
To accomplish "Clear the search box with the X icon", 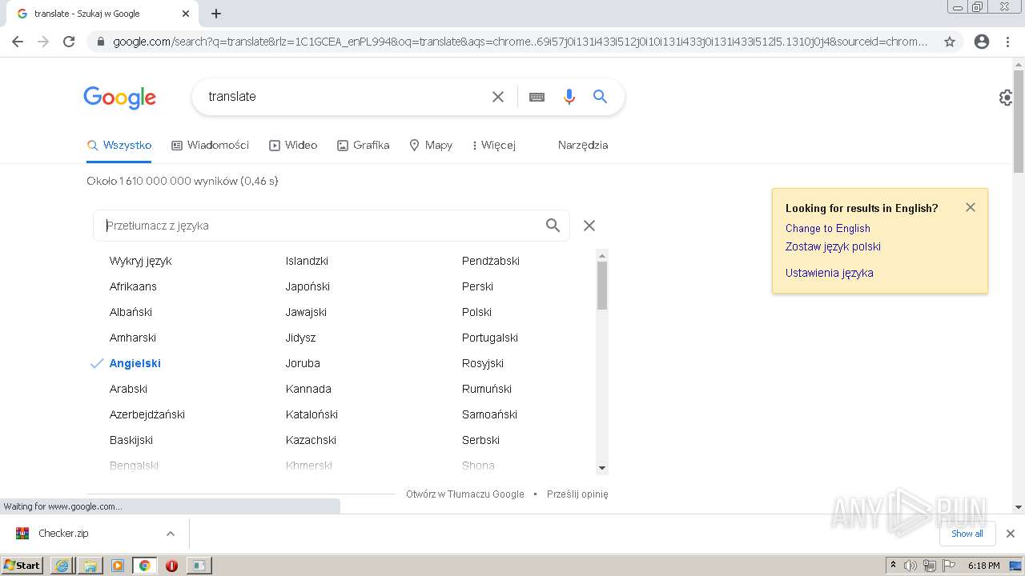I will pyautogui.click(x=497, y=97).
